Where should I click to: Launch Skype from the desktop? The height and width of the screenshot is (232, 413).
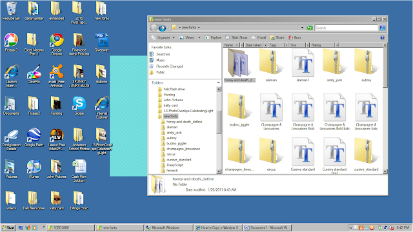(x=79, y=106)
